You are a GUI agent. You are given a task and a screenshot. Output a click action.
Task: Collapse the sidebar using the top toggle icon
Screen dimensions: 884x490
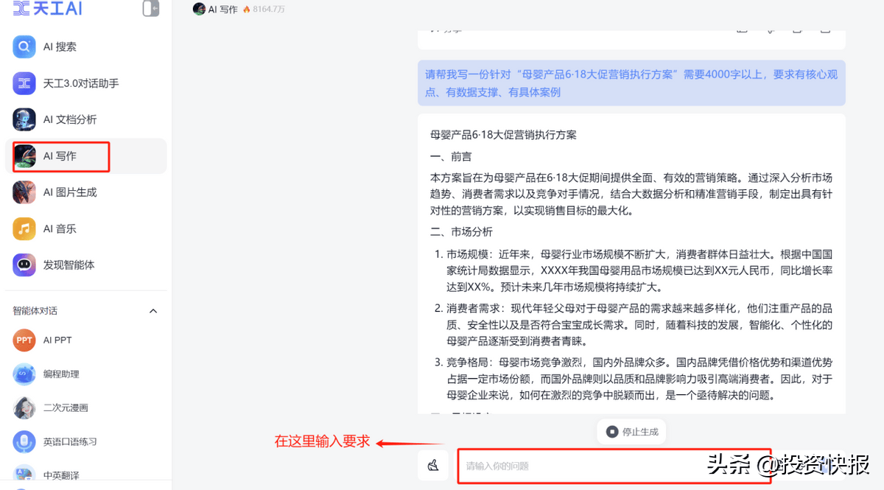150,8
